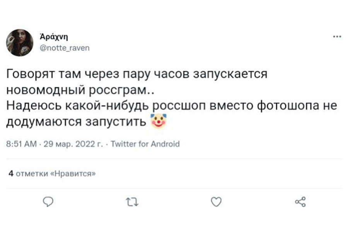
Task: Click the word россшоп in the tweet
Action: coord(175,106)
